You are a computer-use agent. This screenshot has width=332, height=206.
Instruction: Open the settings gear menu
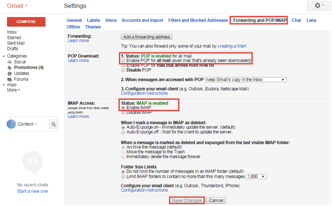(x=319, y=6)
